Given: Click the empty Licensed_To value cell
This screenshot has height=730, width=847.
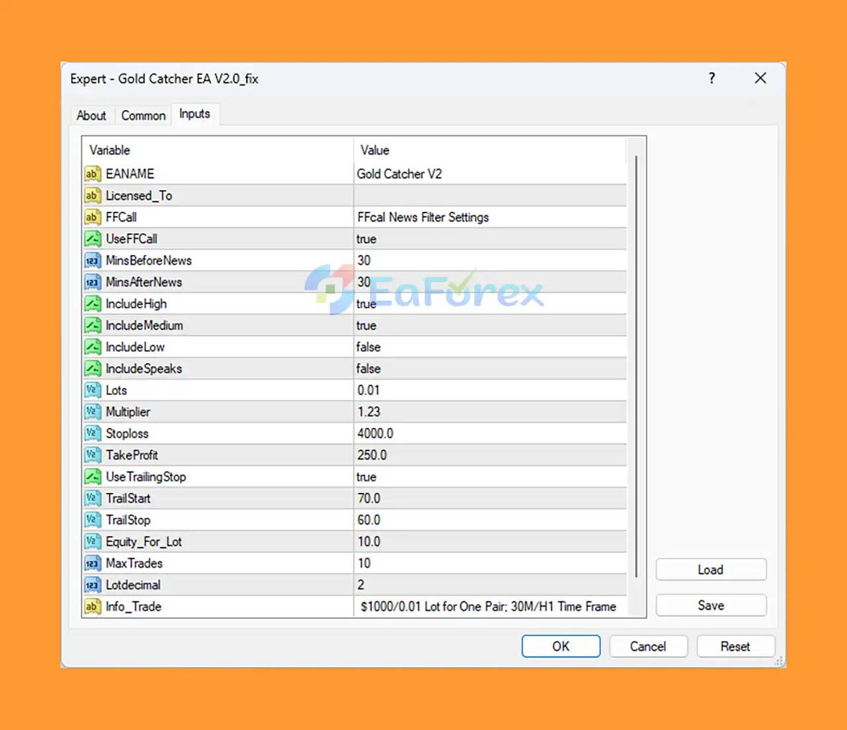Looking at the screenshot, I should pyautogui.click(x=490, y=196).
